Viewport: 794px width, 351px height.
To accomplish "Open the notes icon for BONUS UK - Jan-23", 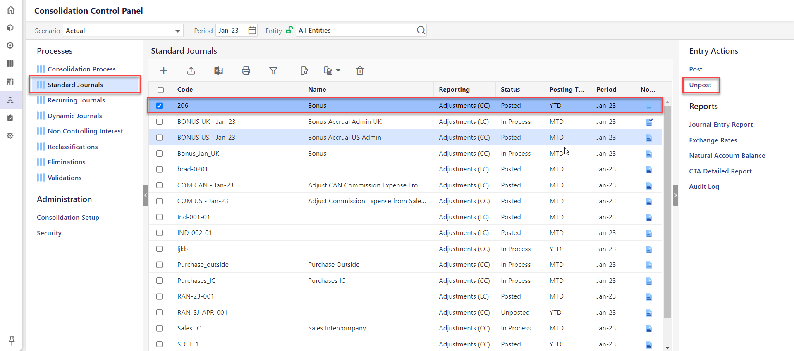I will pos(649,122).
